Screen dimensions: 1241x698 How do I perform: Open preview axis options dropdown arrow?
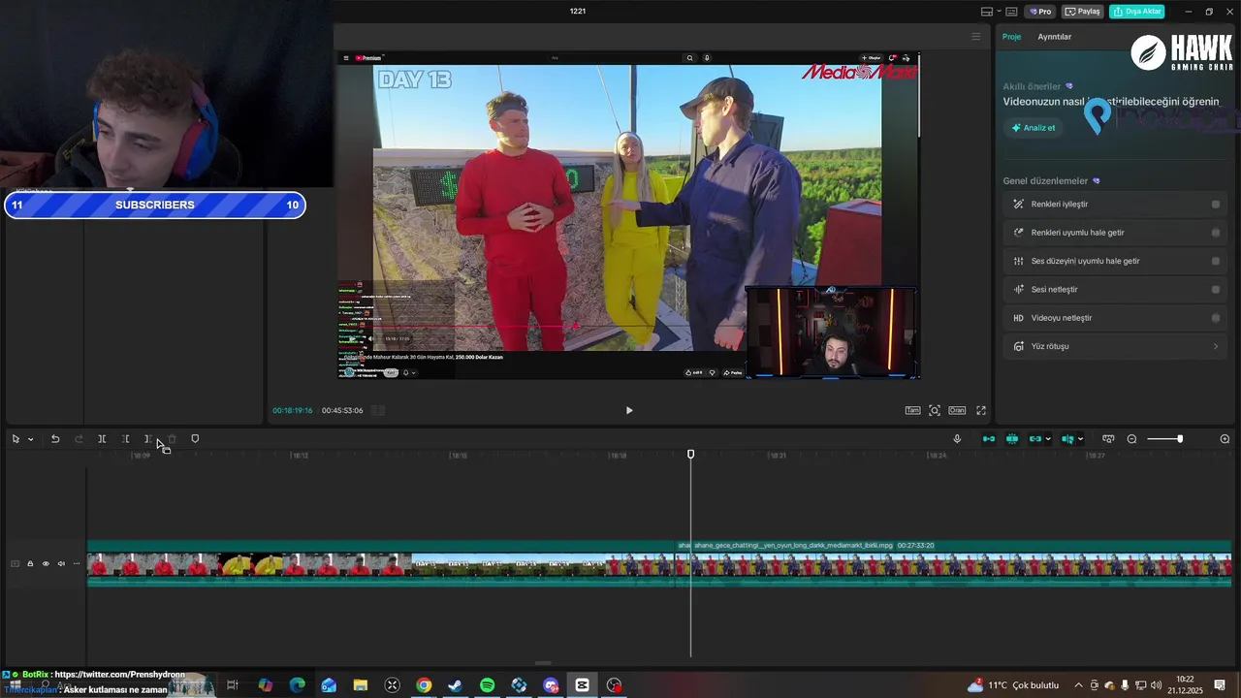point(1080,439)
